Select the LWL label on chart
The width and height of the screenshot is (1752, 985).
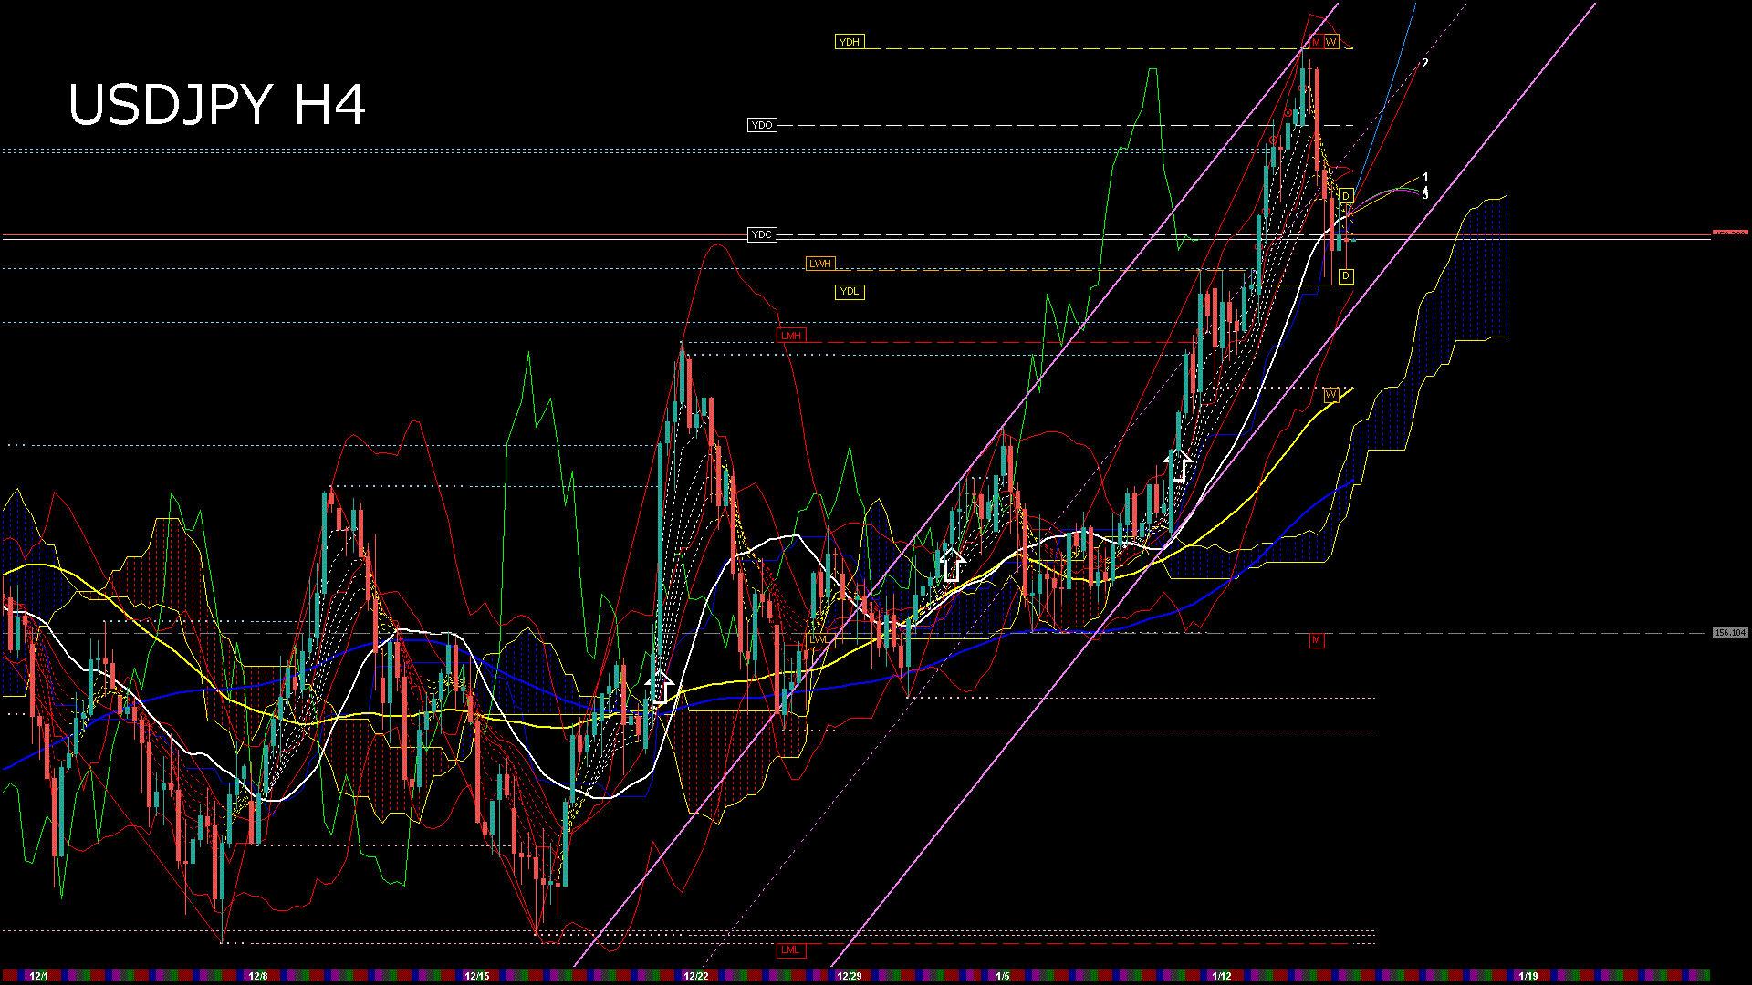point(819,639)
